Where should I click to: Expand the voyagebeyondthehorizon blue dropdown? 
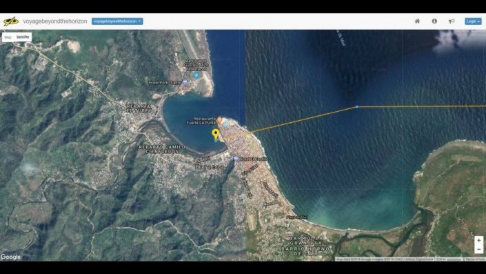click(117, 21)
